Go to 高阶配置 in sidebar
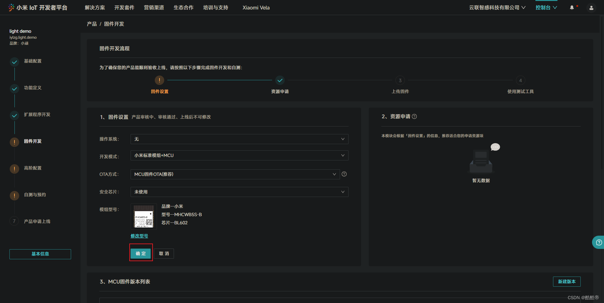Viewport: 604px width, 303px height. [x=33, y=168]
